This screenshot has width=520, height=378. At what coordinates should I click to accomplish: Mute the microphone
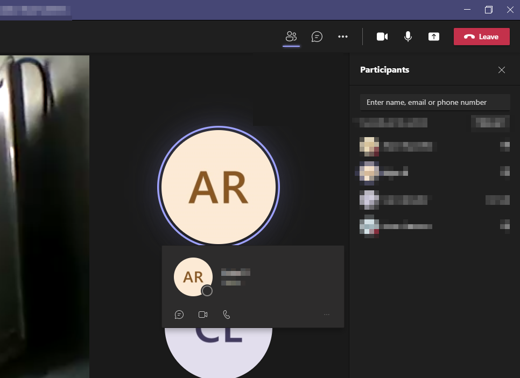click(408, 37)
